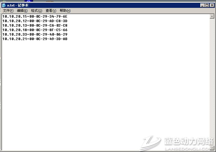Open the 文件(F) menu

click(8, 11)
